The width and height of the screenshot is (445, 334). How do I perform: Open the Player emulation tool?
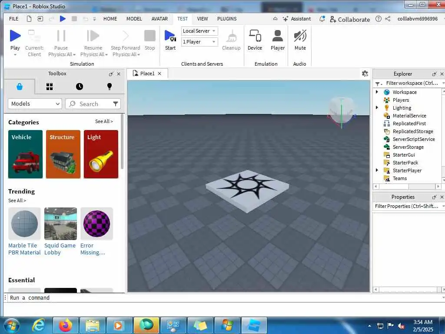pos(278,40)
